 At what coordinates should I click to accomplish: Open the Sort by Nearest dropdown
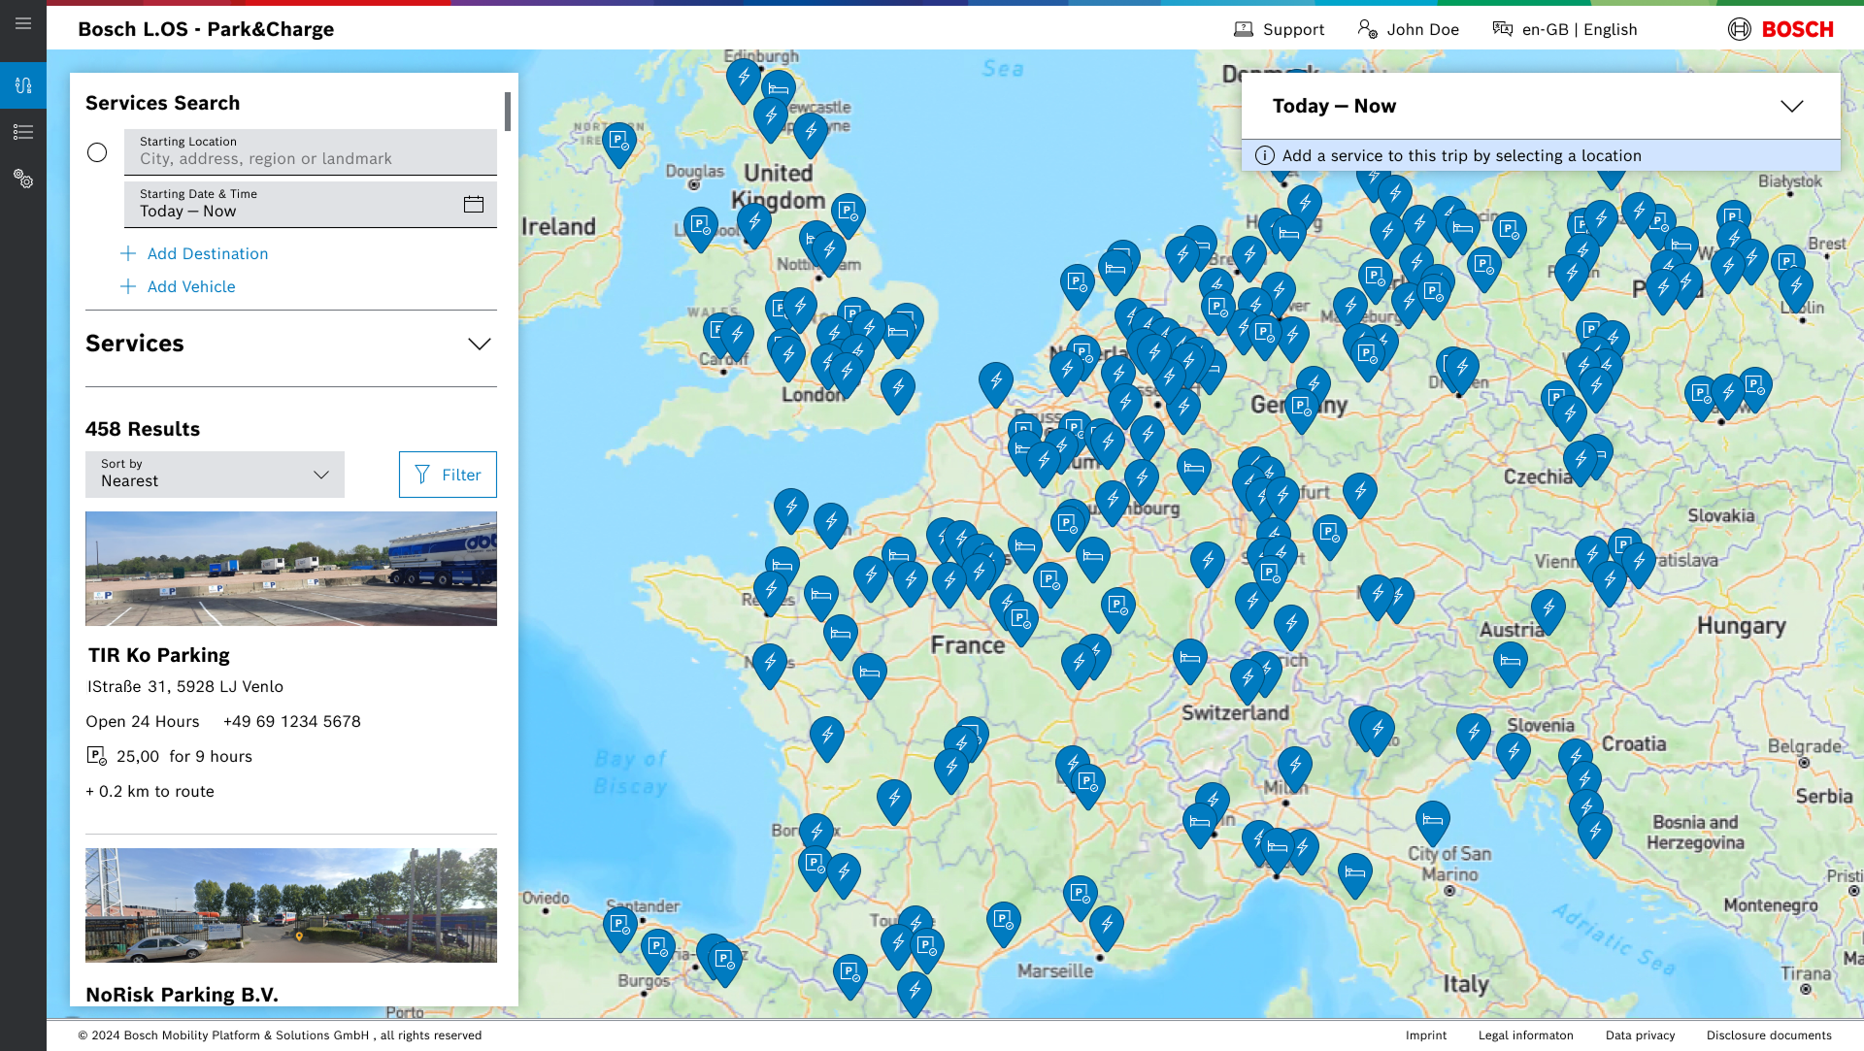coord(215,475)
